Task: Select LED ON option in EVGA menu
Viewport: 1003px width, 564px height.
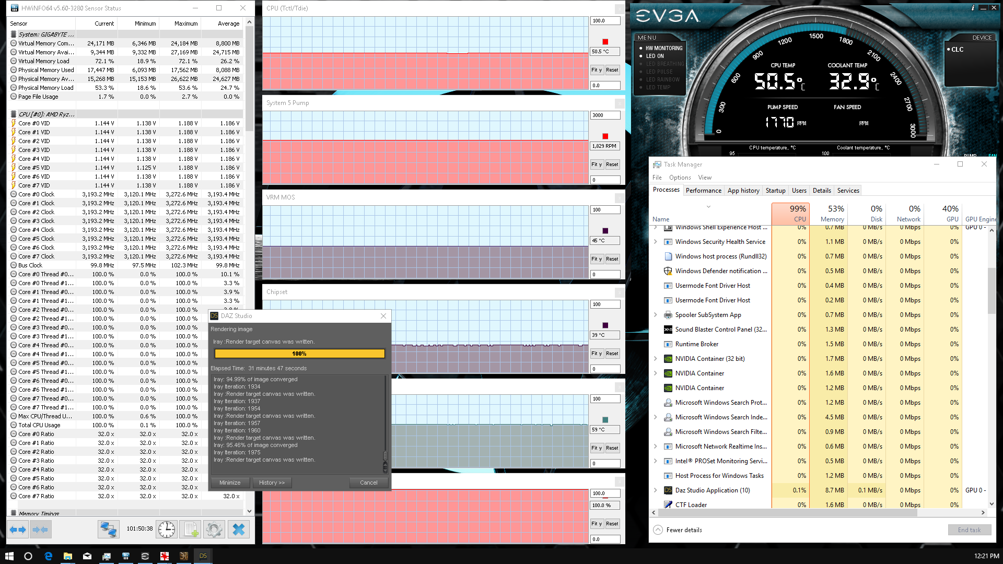Action: click(x=655, y=56)
